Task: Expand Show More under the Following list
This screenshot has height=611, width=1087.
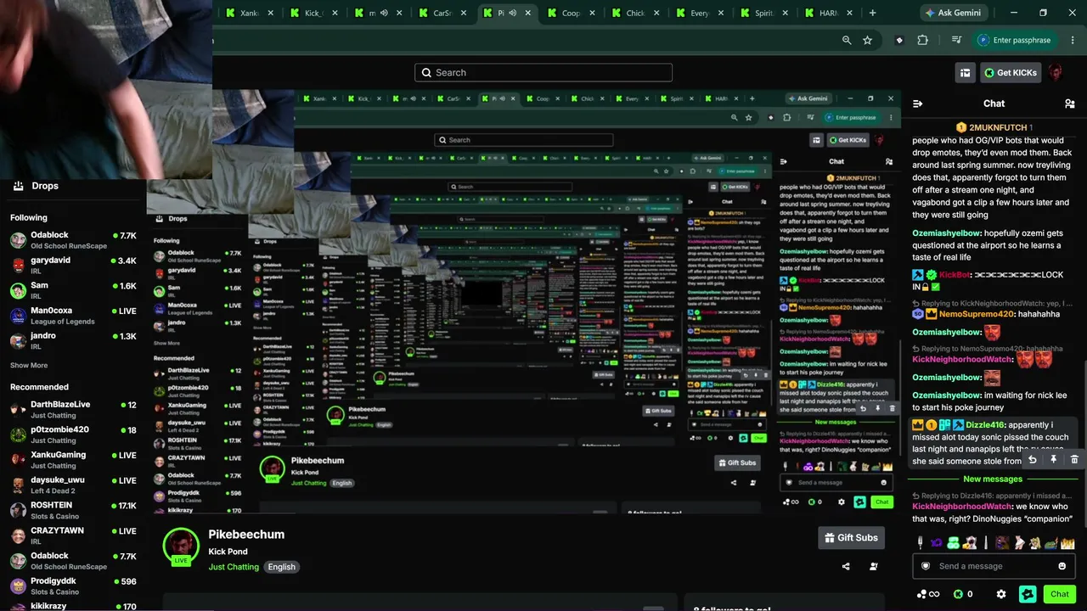Action: point(29,365)
